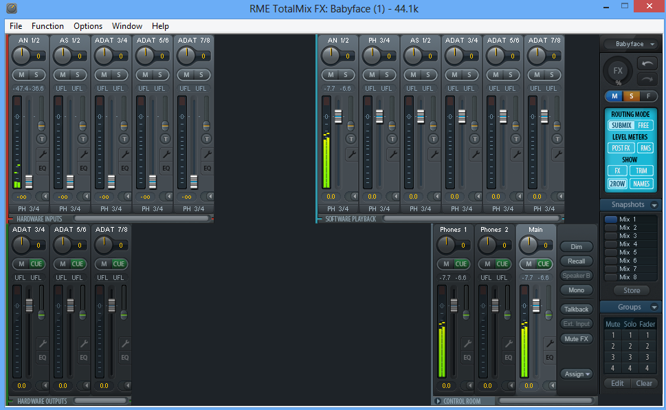Image resolution: width=666 pixels, height=410 pixels.
Task: Click the Store snapshot button
Action: click(630, 291)
